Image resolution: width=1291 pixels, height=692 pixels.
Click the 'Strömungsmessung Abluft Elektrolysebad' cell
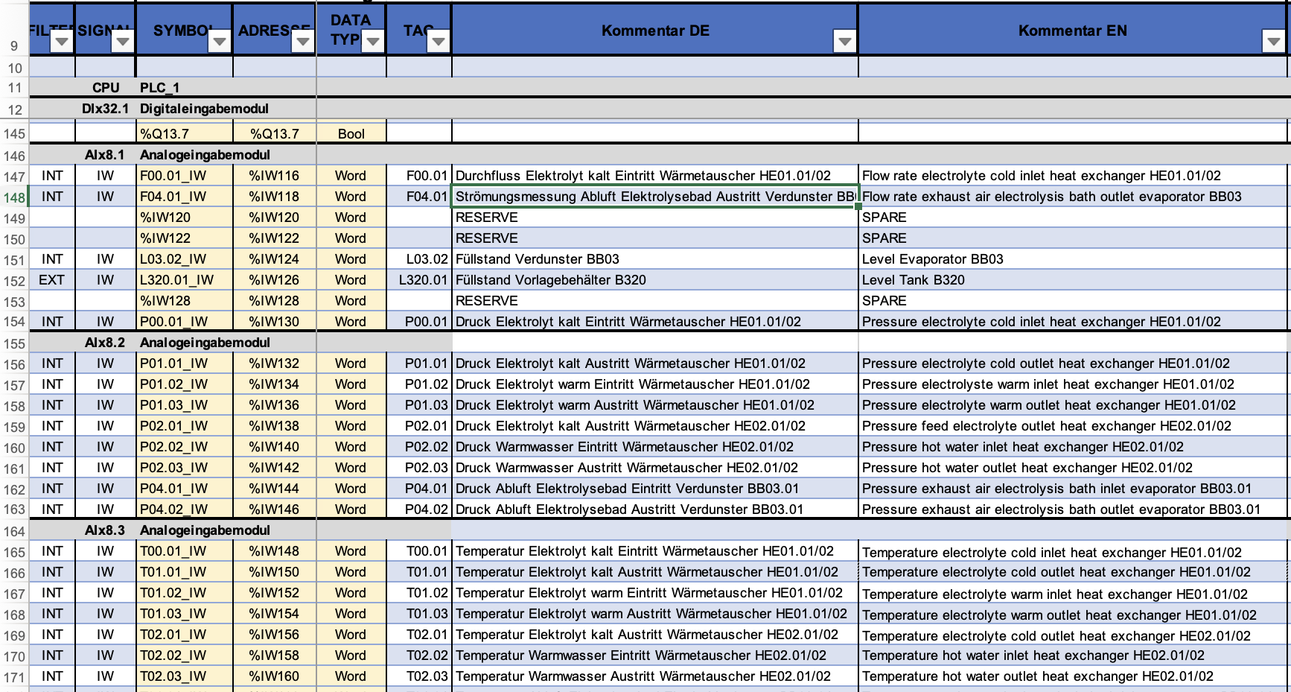coord(654,197)
